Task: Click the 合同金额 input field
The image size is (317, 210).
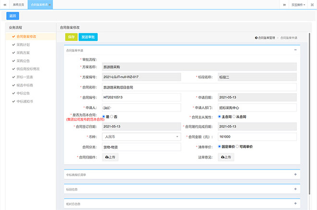Action: click(x=256, y=136)
